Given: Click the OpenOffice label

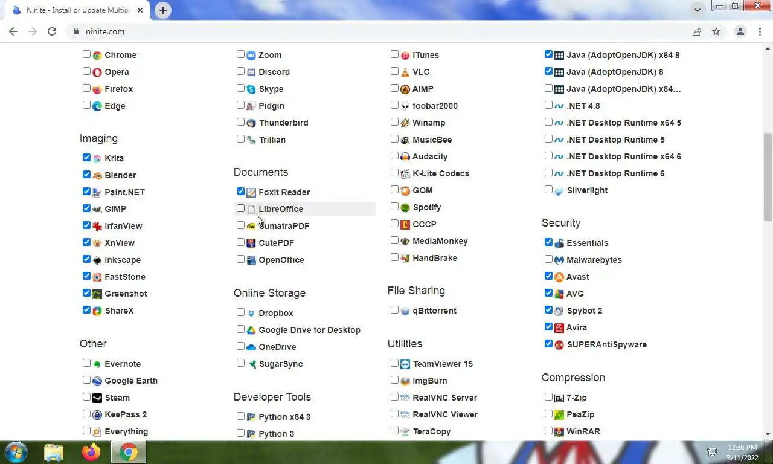Looking at the screenshot, I should (281, 260).
